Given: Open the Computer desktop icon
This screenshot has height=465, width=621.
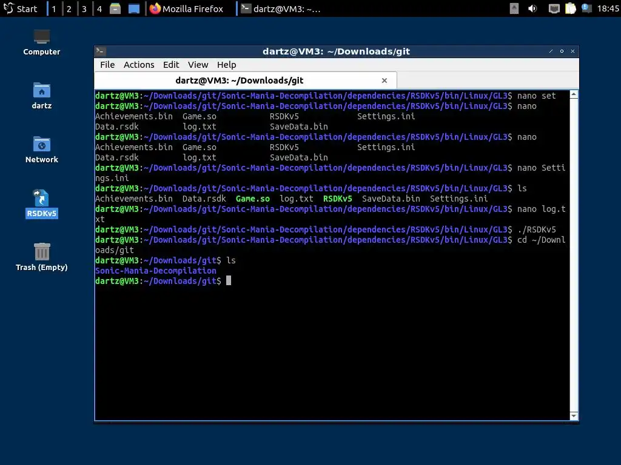Looking at the screenshot, I should pyautogui.click(x=42, y=42).
